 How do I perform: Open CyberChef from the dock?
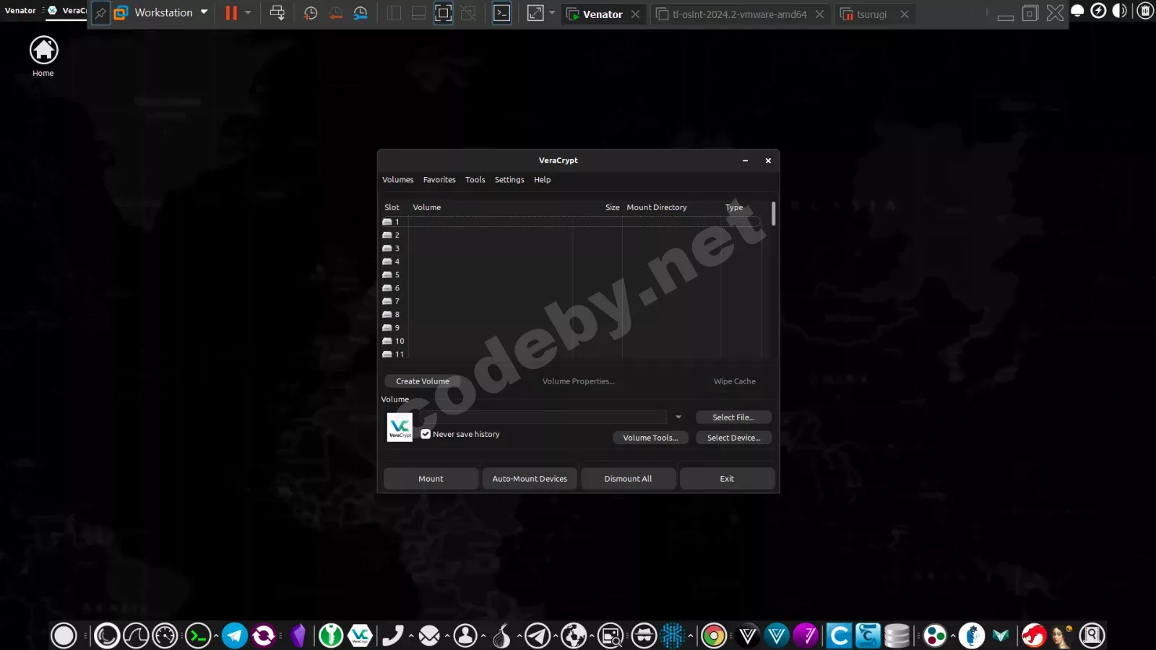pos(839,636)
